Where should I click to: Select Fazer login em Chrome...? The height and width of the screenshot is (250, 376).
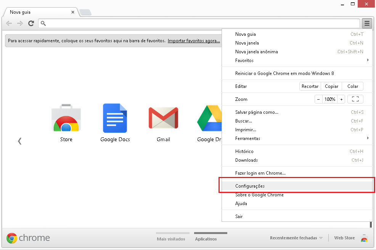(x=297, y=173)
